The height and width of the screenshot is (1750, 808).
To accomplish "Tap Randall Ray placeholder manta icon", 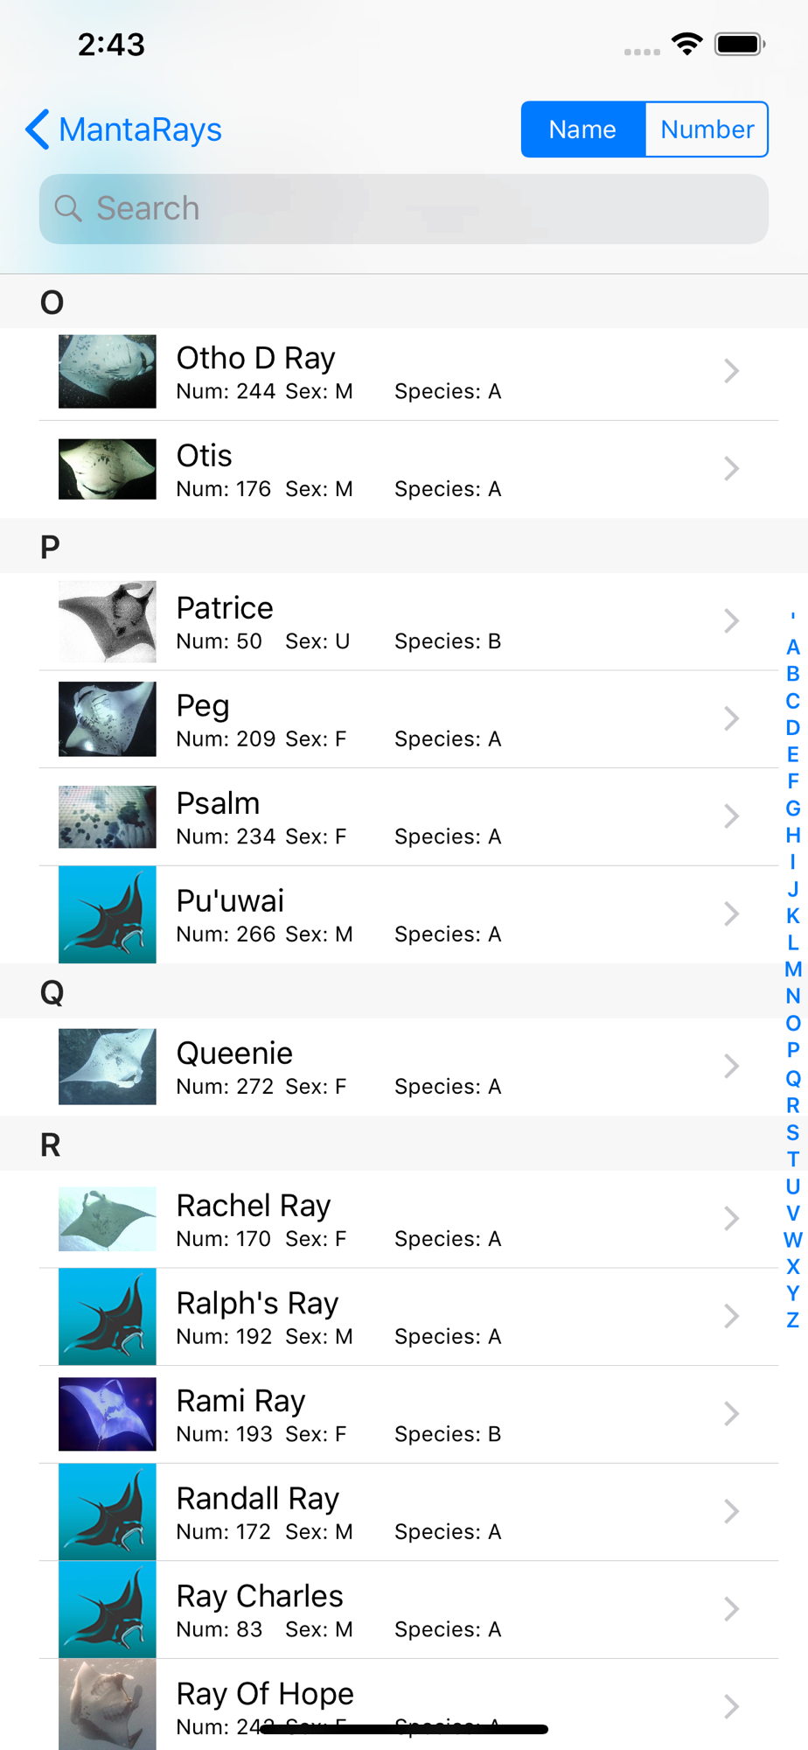I will coord(108,1511).
